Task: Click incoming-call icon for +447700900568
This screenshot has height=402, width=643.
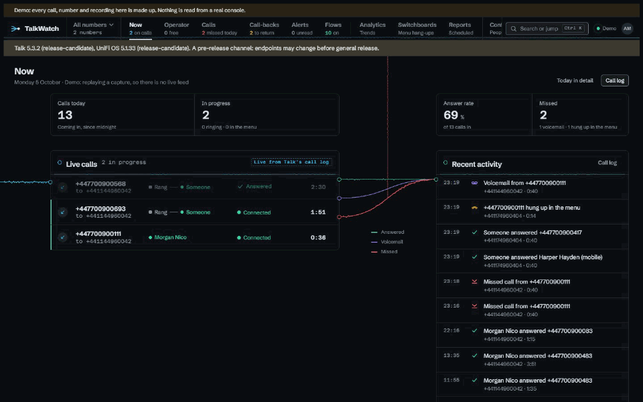Action: 62,187
